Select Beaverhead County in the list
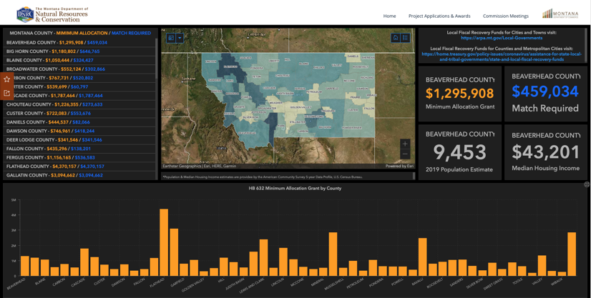The height and width of the screenshot is (298, 591). click(79, 42)
